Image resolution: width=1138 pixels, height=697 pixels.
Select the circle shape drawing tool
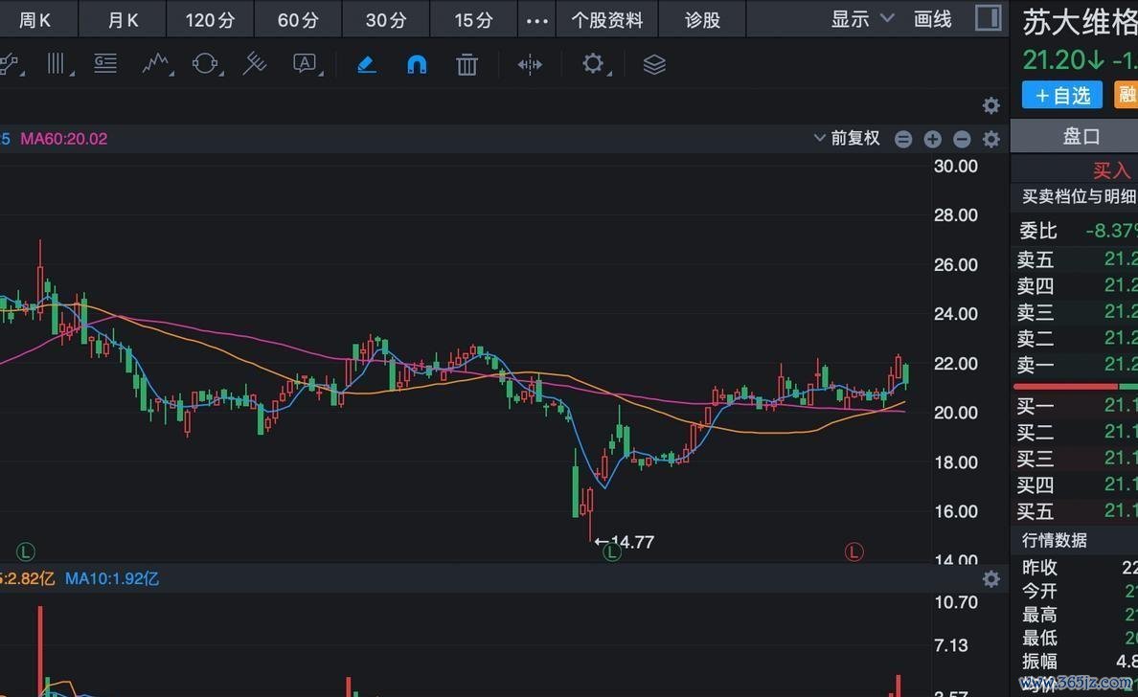coord(205,64)
